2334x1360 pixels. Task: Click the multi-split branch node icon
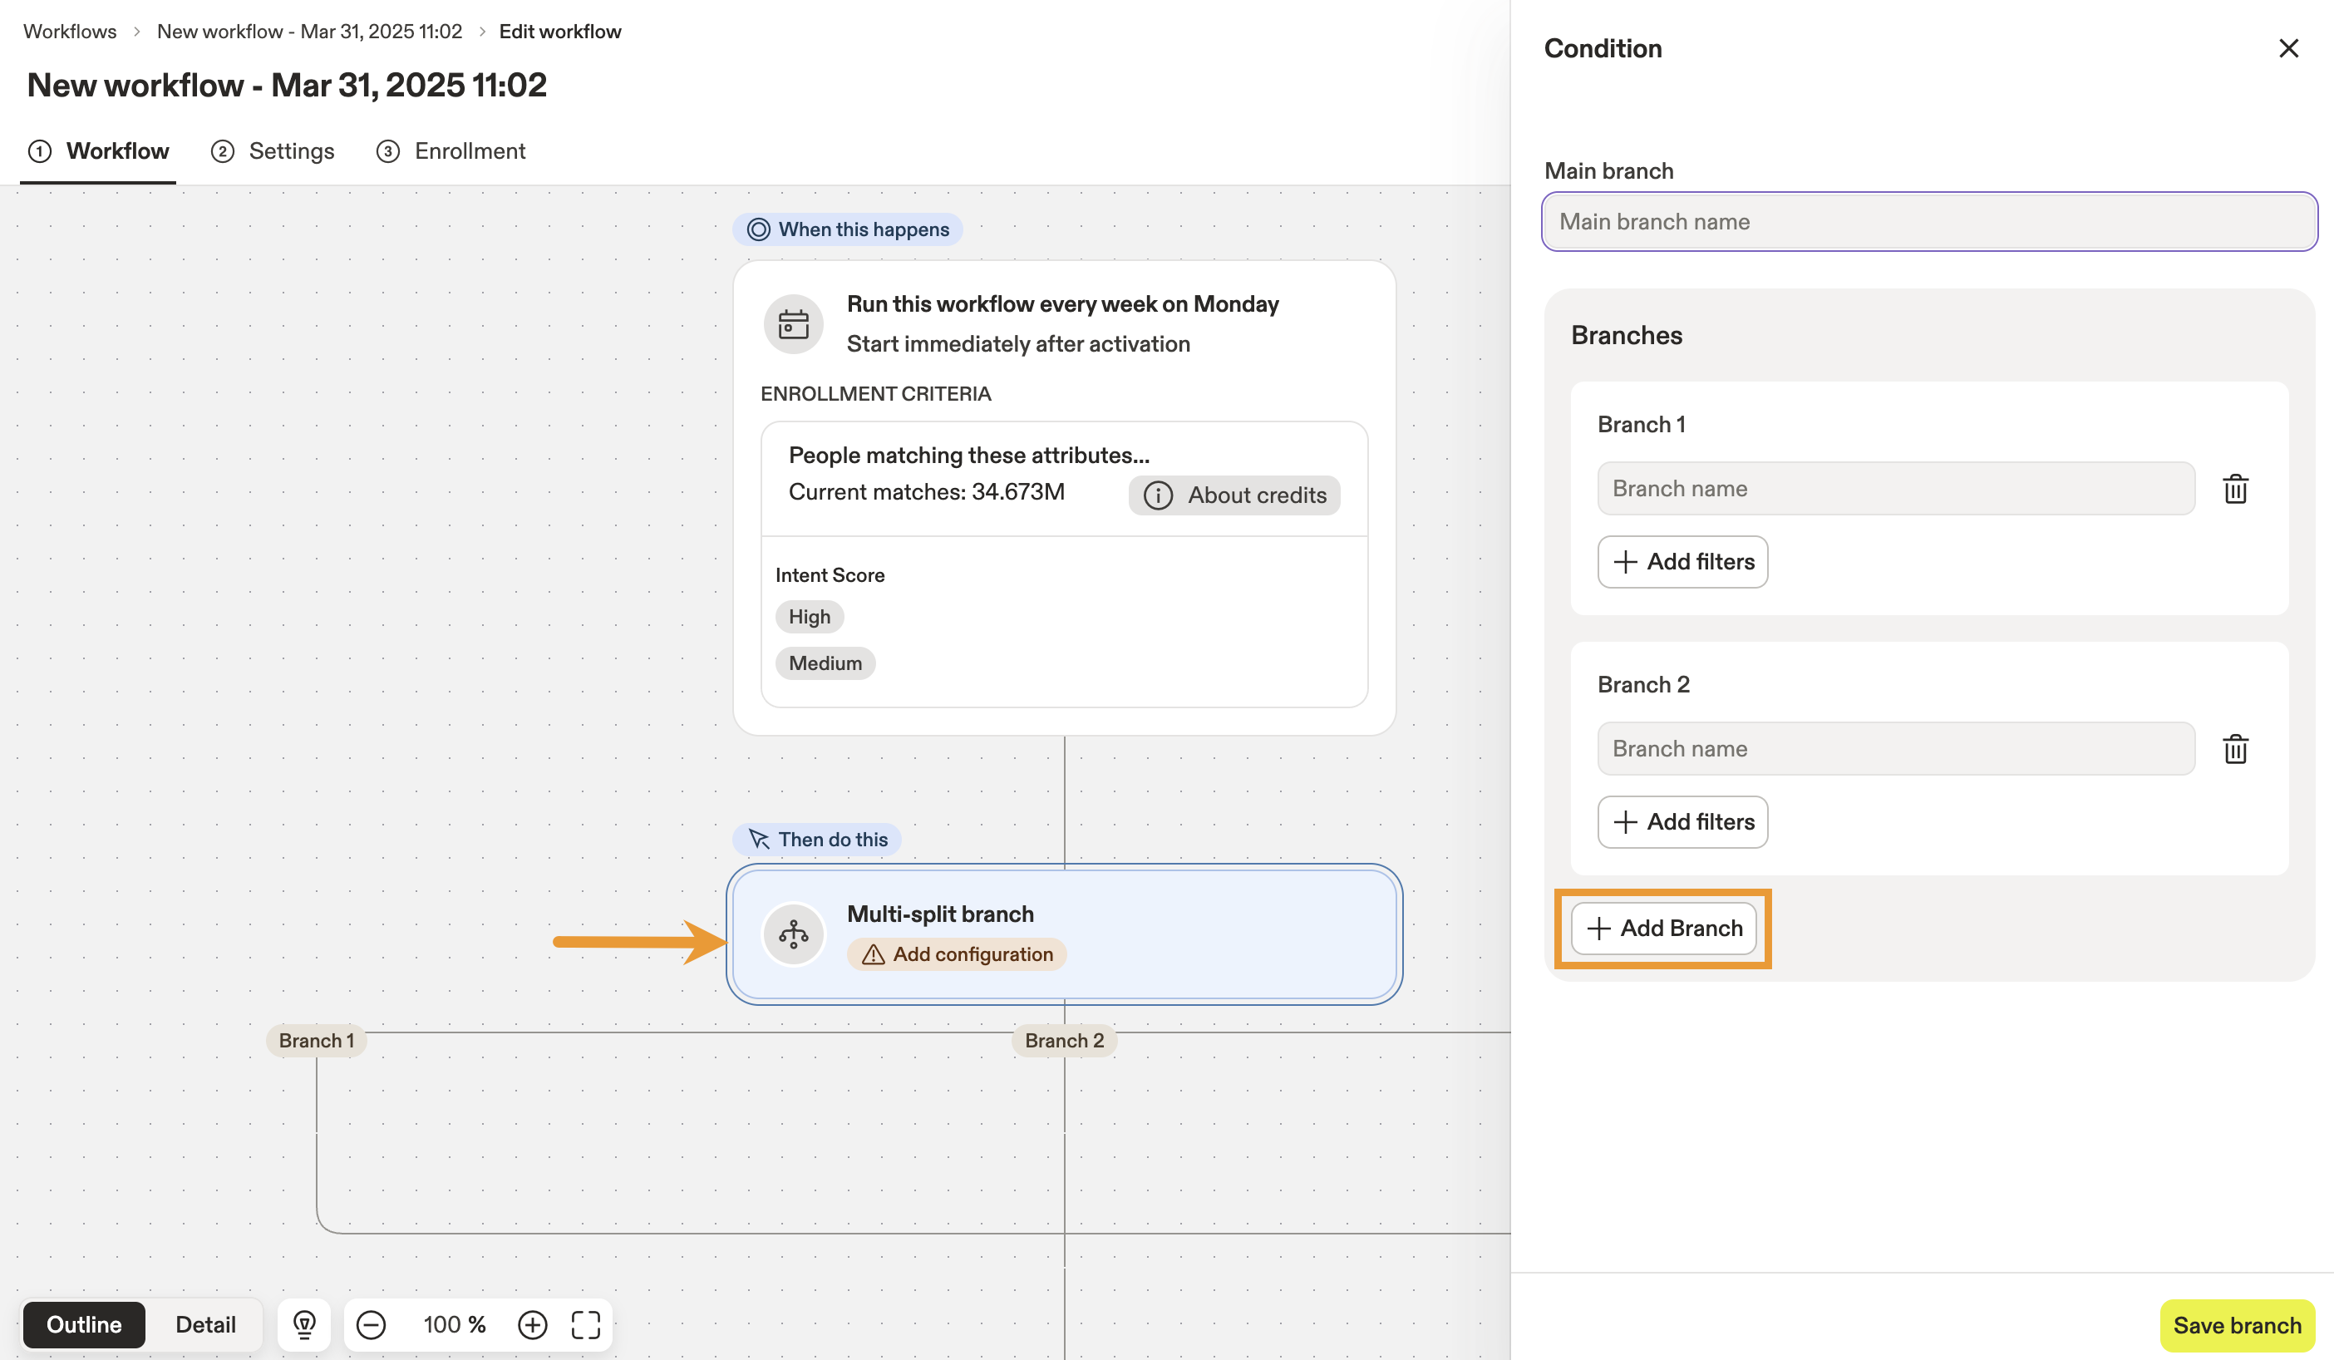[793, 934]
